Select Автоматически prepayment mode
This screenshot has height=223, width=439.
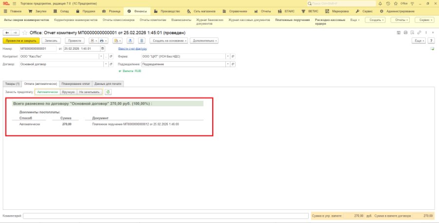(x=47, y=92)
